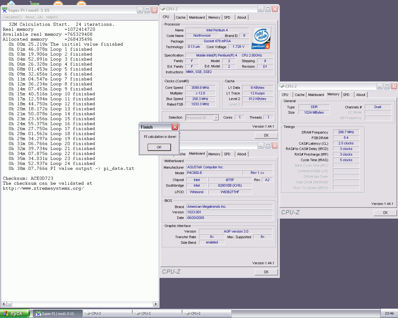Click the P4C800-E model field
This screenshot has width=398, height=318.
[214, 173]
